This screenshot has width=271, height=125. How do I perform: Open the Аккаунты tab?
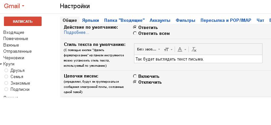click(160, 21)
